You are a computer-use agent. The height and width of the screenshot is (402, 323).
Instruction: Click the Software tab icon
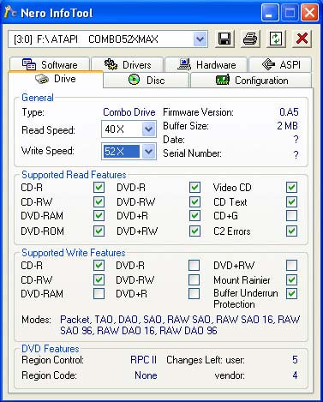point(29,64)
